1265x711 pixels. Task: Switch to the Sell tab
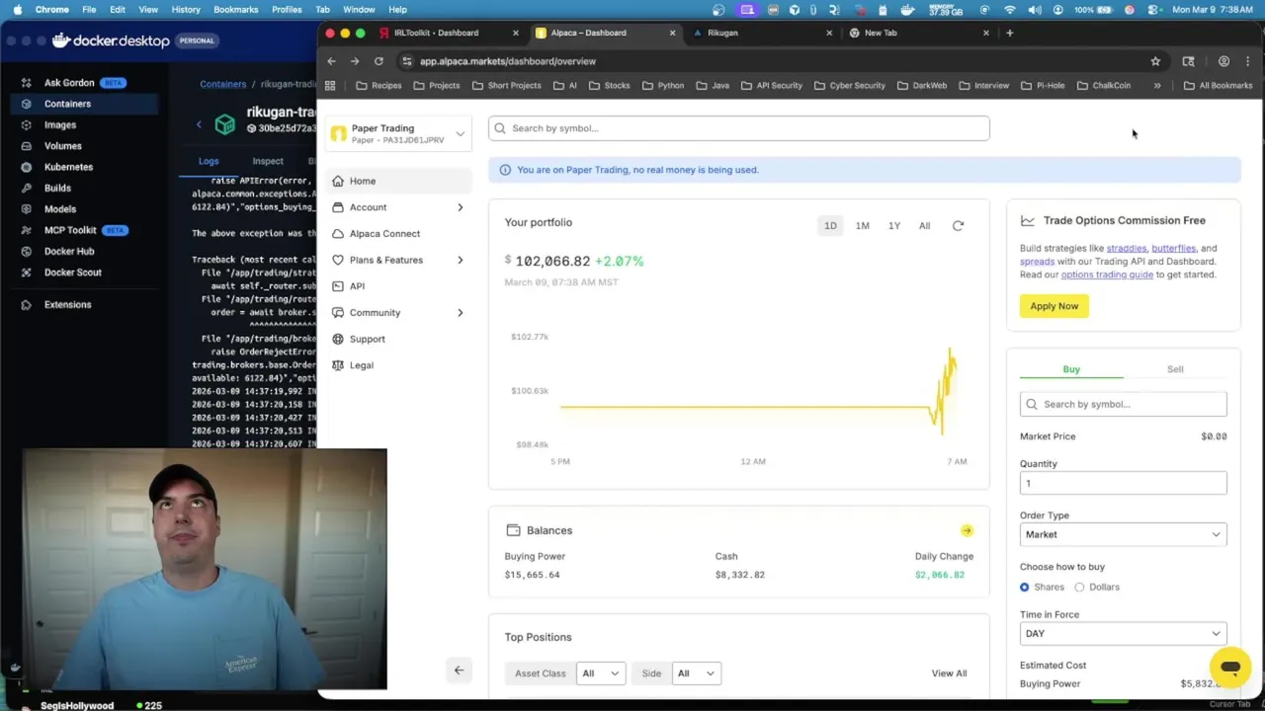pyautogui.click(x=1175, y=369)
